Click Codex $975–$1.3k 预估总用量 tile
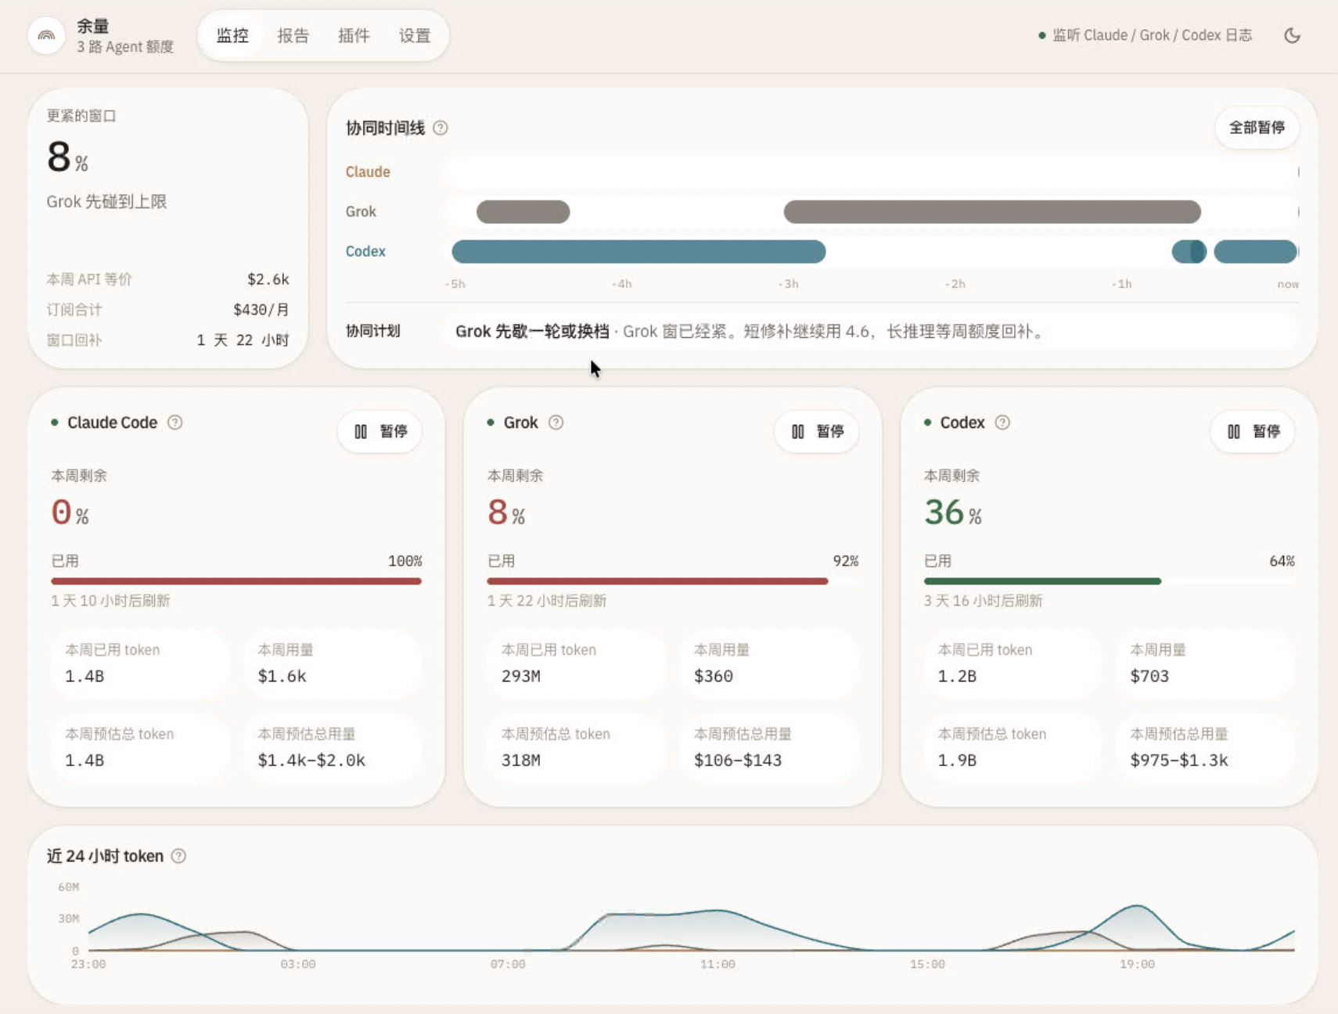 1206,749
